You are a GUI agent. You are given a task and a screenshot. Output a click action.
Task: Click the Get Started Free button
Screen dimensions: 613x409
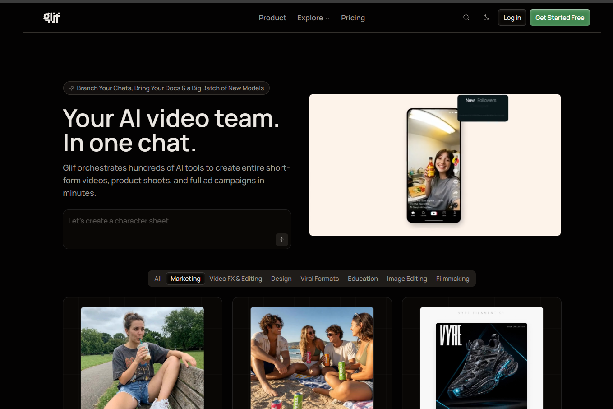[560, 18]
